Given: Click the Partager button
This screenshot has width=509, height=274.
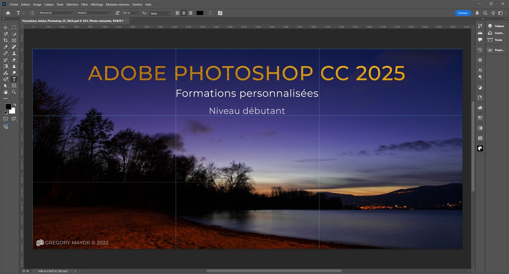Looking at the screenshot, I should (x=463, y=13).
